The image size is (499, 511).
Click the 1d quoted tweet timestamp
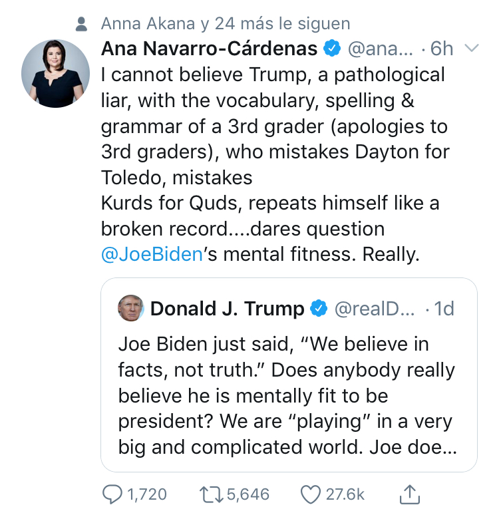(444, 309)
